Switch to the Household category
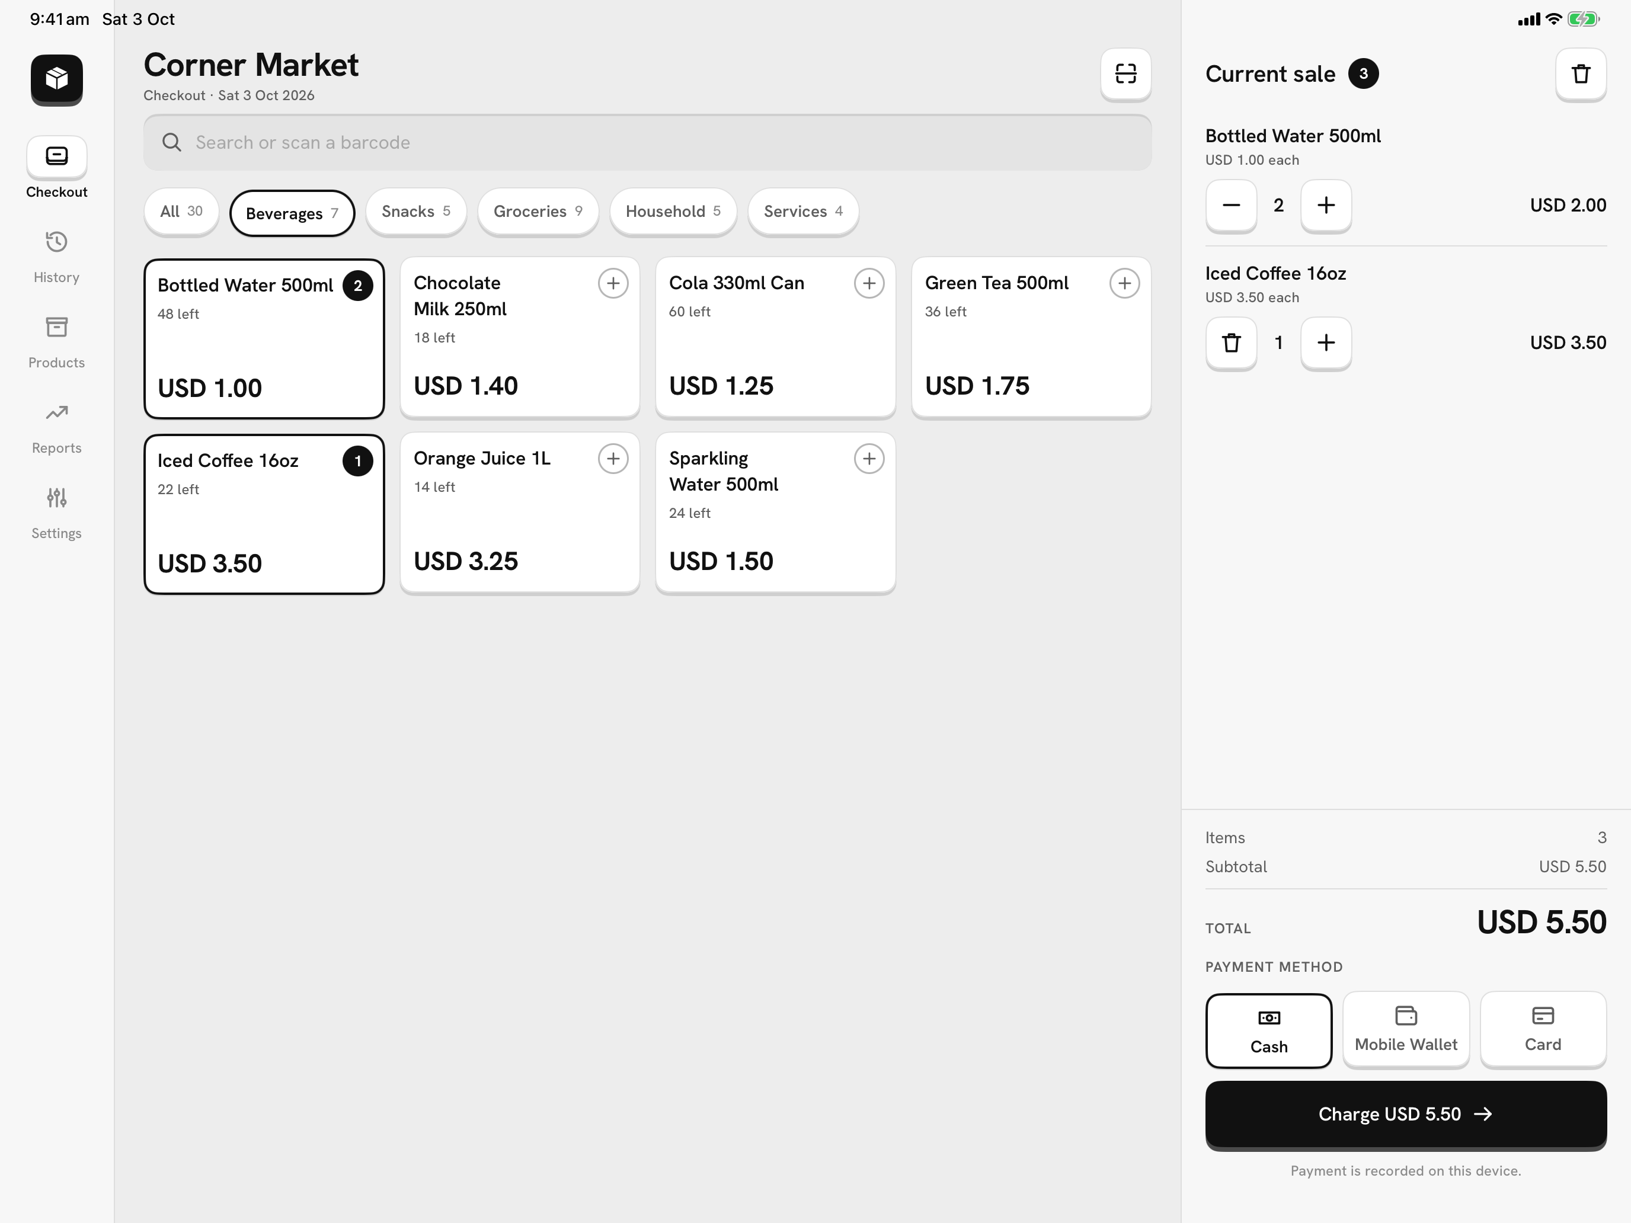The height and width of the screenshot is (1223, 1631). point(673,212)
